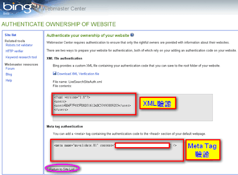Go to the Forum link
The width and height of the screenshot is (238, 175).
pos(10,69)
